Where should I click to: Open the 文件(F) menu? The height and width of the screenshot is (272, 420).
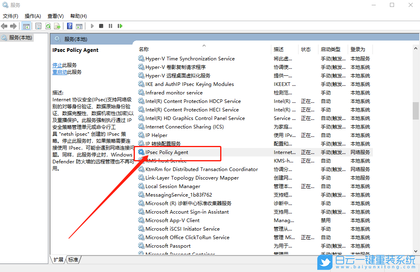(x=11, y=16)
